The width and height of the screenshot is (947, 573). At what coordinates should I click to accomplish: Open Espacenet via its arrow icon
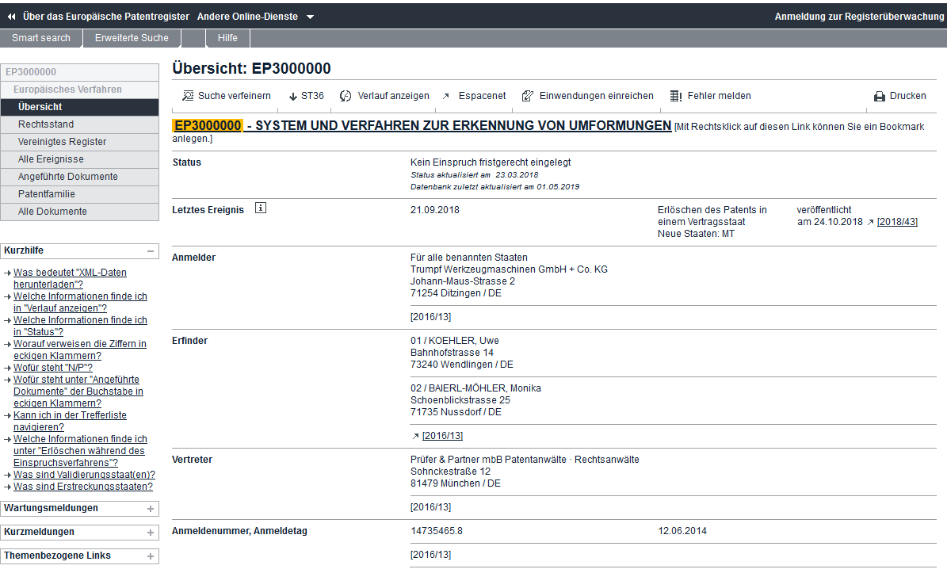(x=447, y=96)
